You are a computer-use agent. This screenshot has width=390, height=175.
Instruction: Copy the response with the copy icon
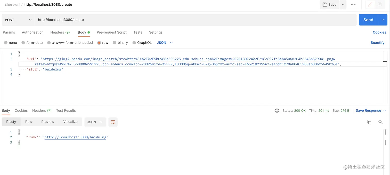tap(369, 122)
